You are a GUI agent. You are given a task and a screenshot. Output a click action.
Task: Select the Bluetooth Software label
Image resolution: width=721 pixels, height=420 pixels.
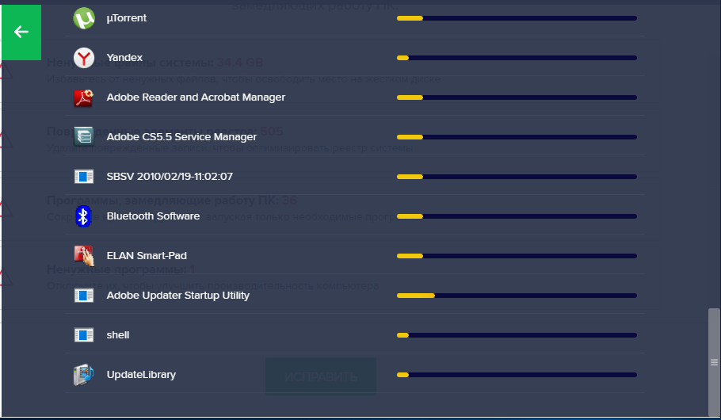click(153, 216)
